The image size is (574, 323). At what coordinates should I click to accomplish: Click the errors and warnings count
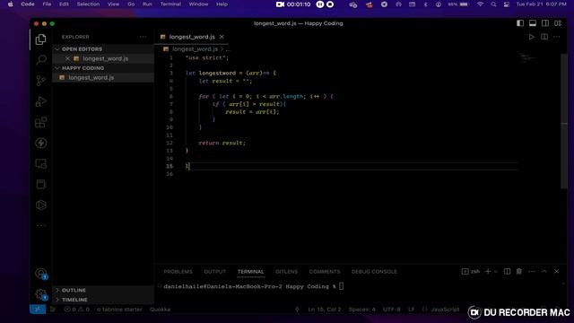(76, 310)
